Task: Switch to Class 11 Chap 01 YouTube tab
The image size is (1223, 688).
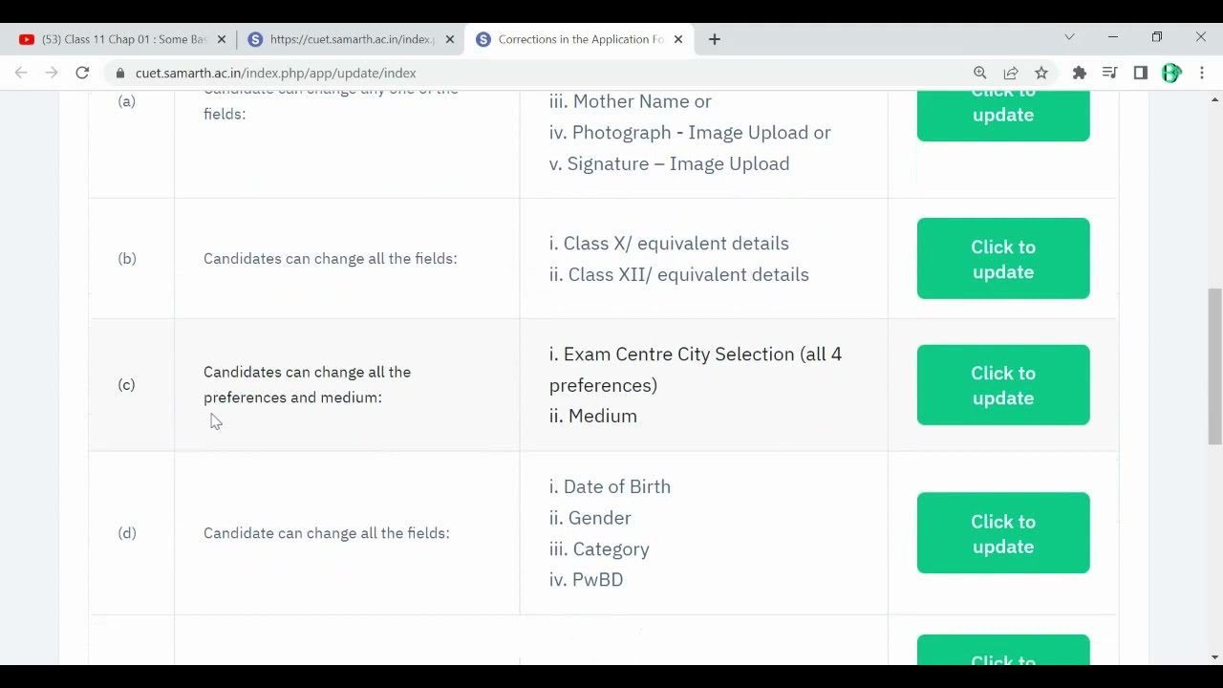Action: 122,39
